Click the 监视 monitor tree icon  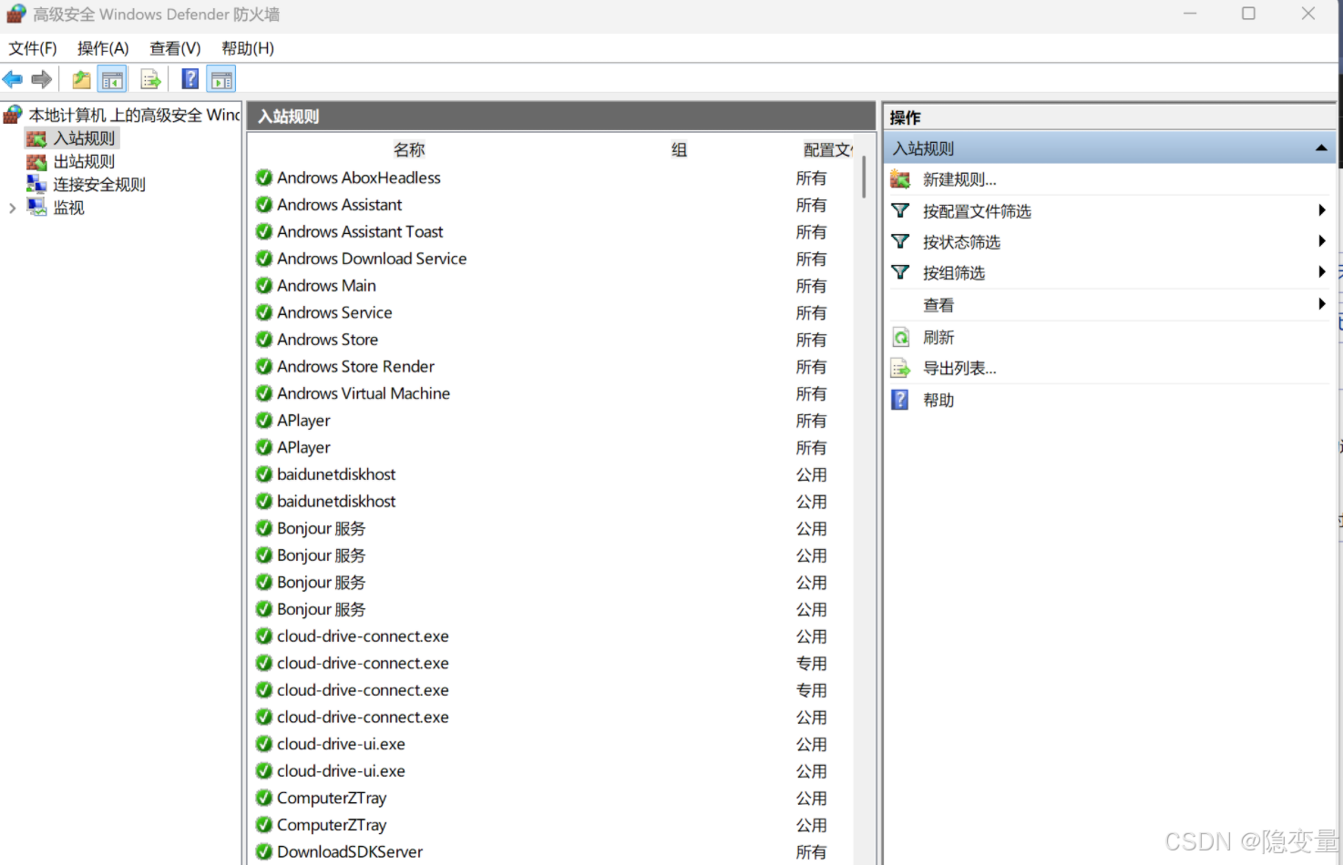(x=36, y=207)
